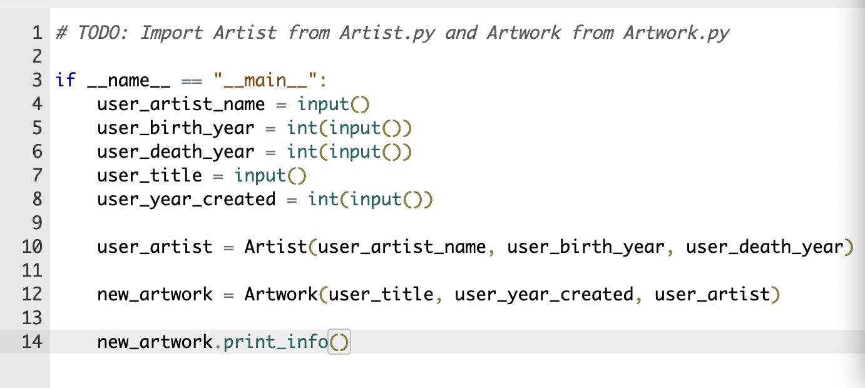
Task: Select the TODO comment on line 1
Action: 388,33
